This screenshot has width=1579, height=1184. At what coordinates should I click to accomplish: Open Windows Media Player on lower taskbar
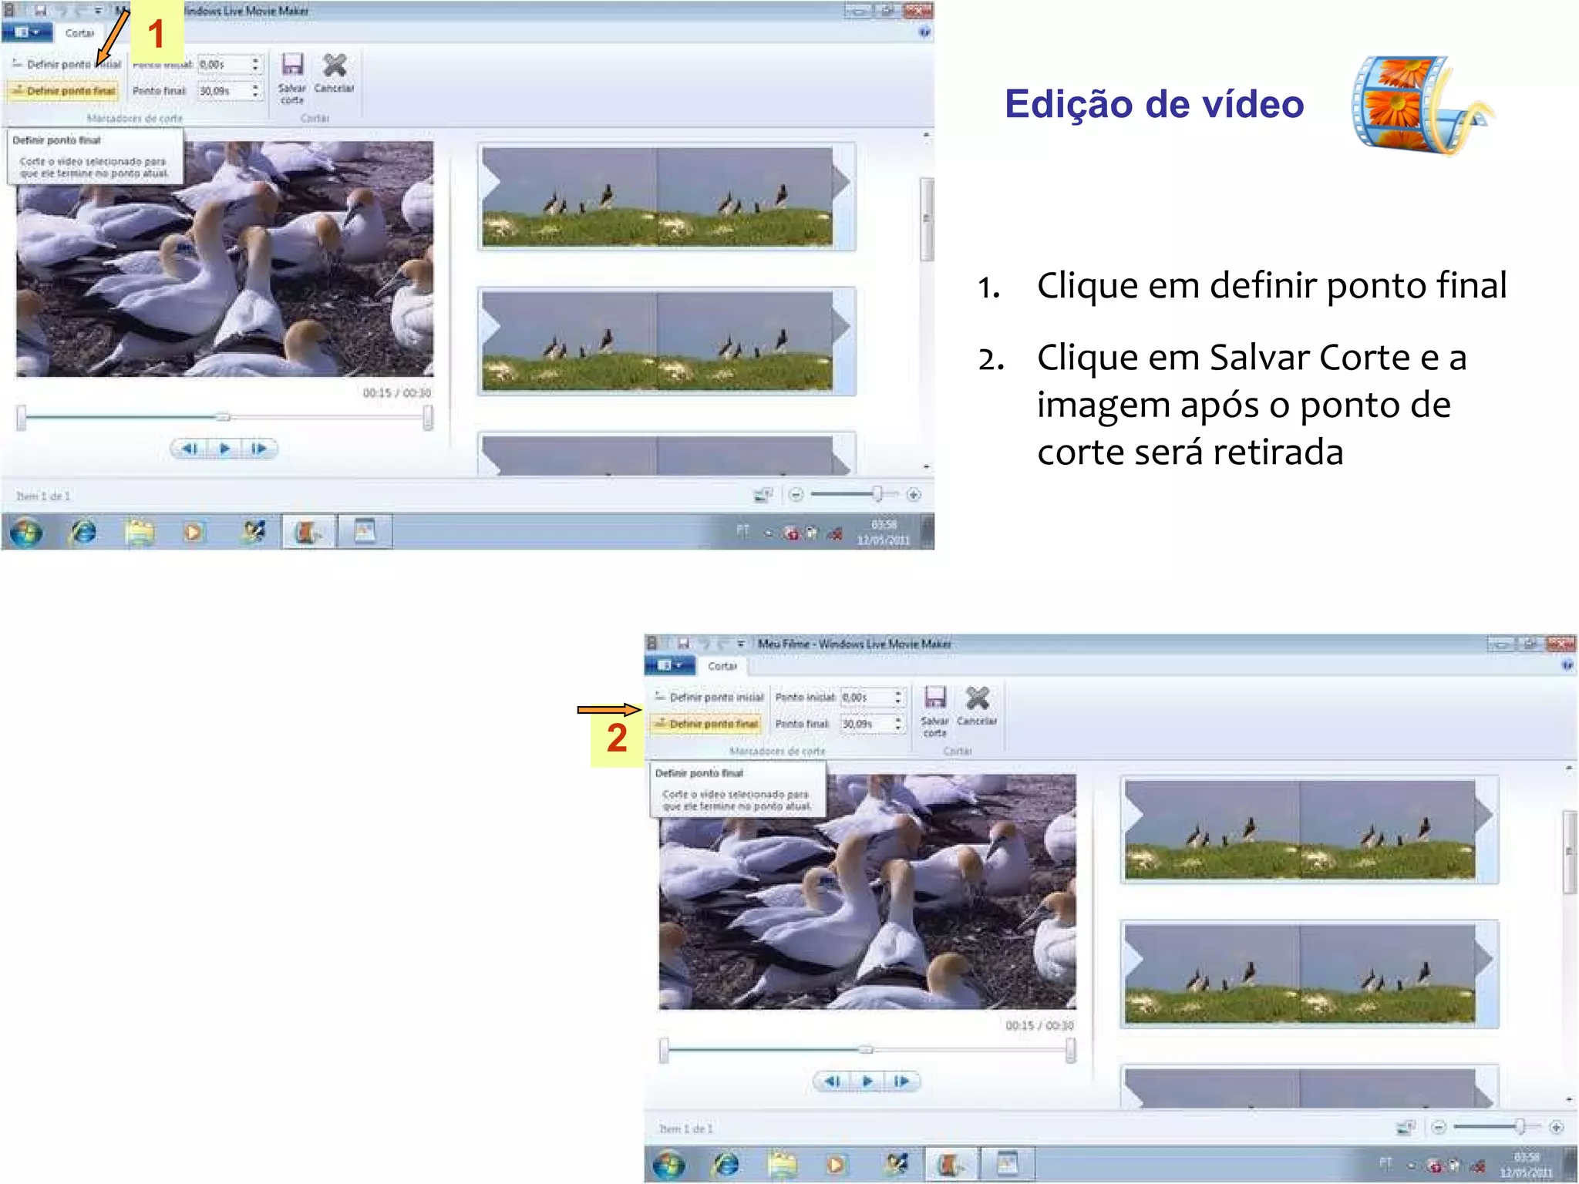click(835, 1164)
